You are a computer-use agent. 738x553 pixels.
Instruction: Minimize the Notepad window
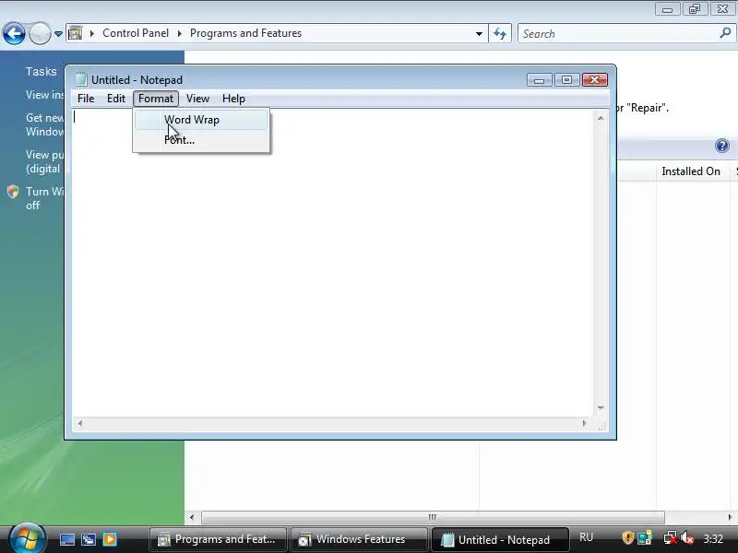tap(539, 80)
